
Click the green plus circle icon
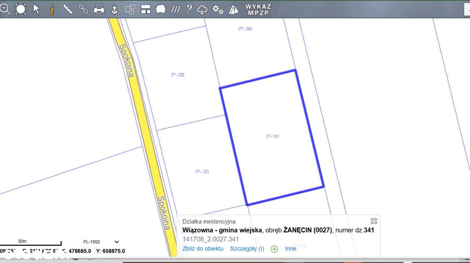coord(274,249)
